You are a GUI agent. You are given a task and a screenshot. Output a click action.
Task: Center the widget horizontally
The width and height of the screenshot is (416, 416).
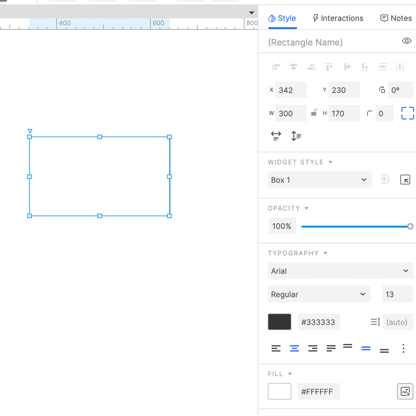[x=293, y=67]
